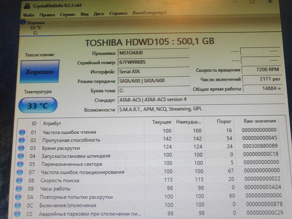Open the Сервис menu
The height and width of the screenshot is (219, 292).
(67, 14)
